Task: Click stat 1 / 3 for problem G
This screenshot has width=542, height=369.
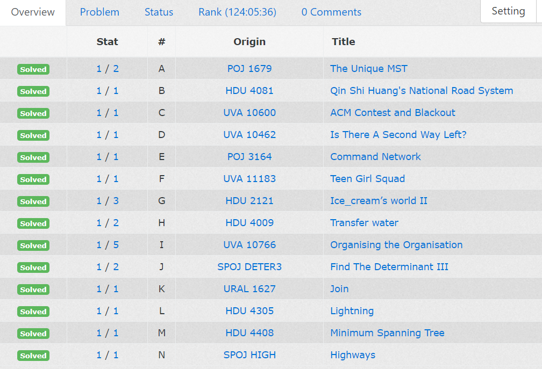Action: (x=108, y=201)
